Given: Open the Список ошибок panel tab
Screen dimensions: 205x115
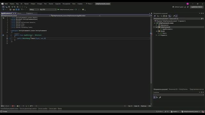Looking at the screenshot, I should click(x=43, y=109).
